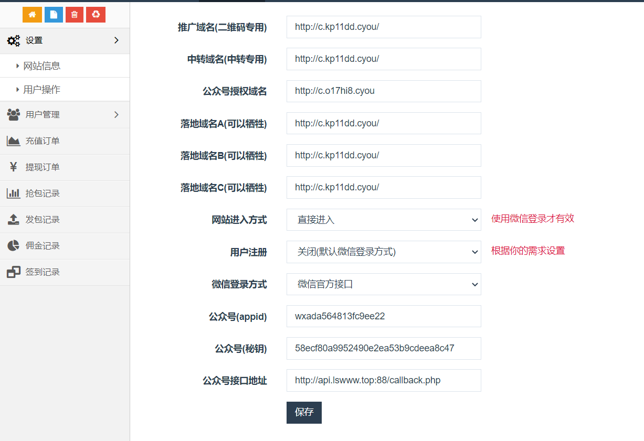Click the 落地域名C(可以牺牲) label
Image resolution: width=644 pixels, height=441 pixels.
tap(224, 188)
